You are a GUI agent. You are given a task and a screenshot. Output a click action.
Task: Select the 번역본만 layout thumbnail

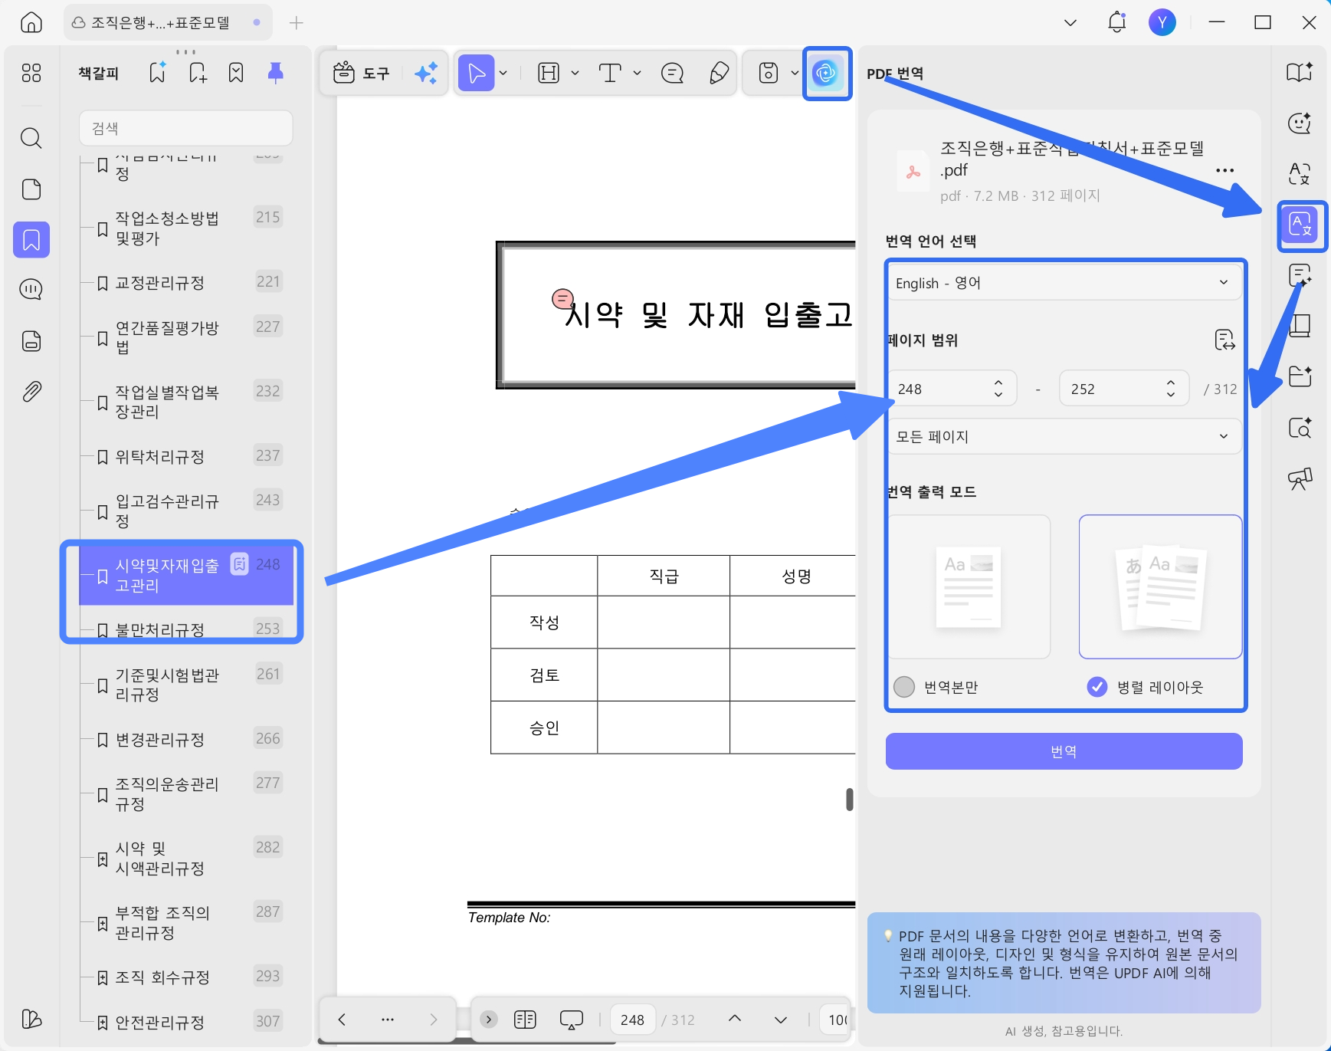969,586
